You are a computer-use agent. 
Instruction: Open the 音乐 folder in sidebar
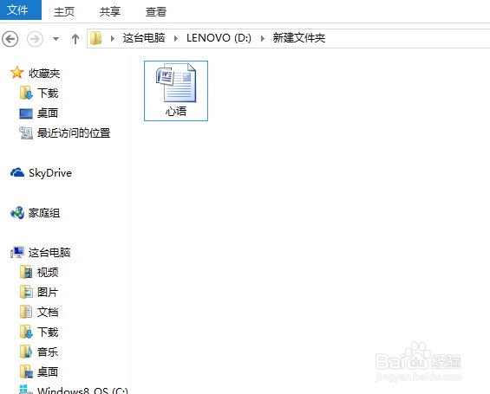click(x=48, y=352)
